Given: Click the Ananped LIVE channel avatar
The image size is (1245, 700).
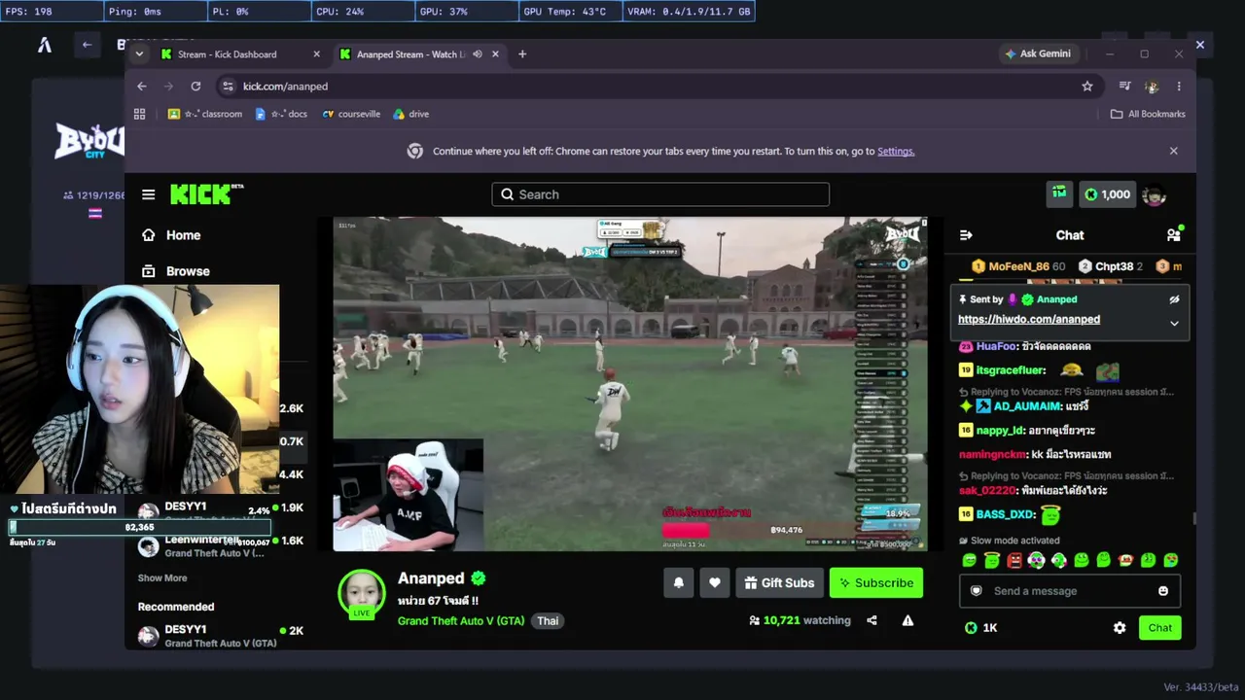Looking at the screenshot, I should click(362, 594).
